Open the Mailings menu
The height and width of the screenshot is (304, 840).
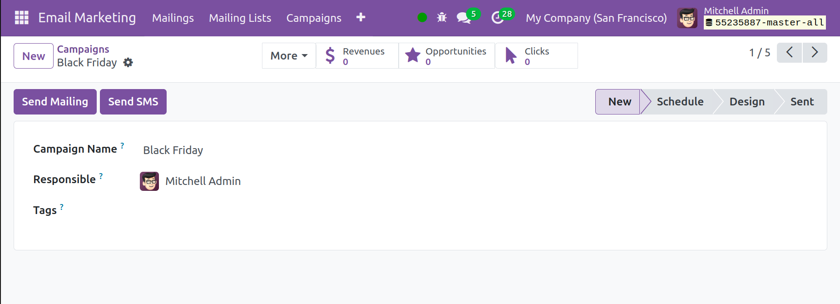click(x=173, y=18)
